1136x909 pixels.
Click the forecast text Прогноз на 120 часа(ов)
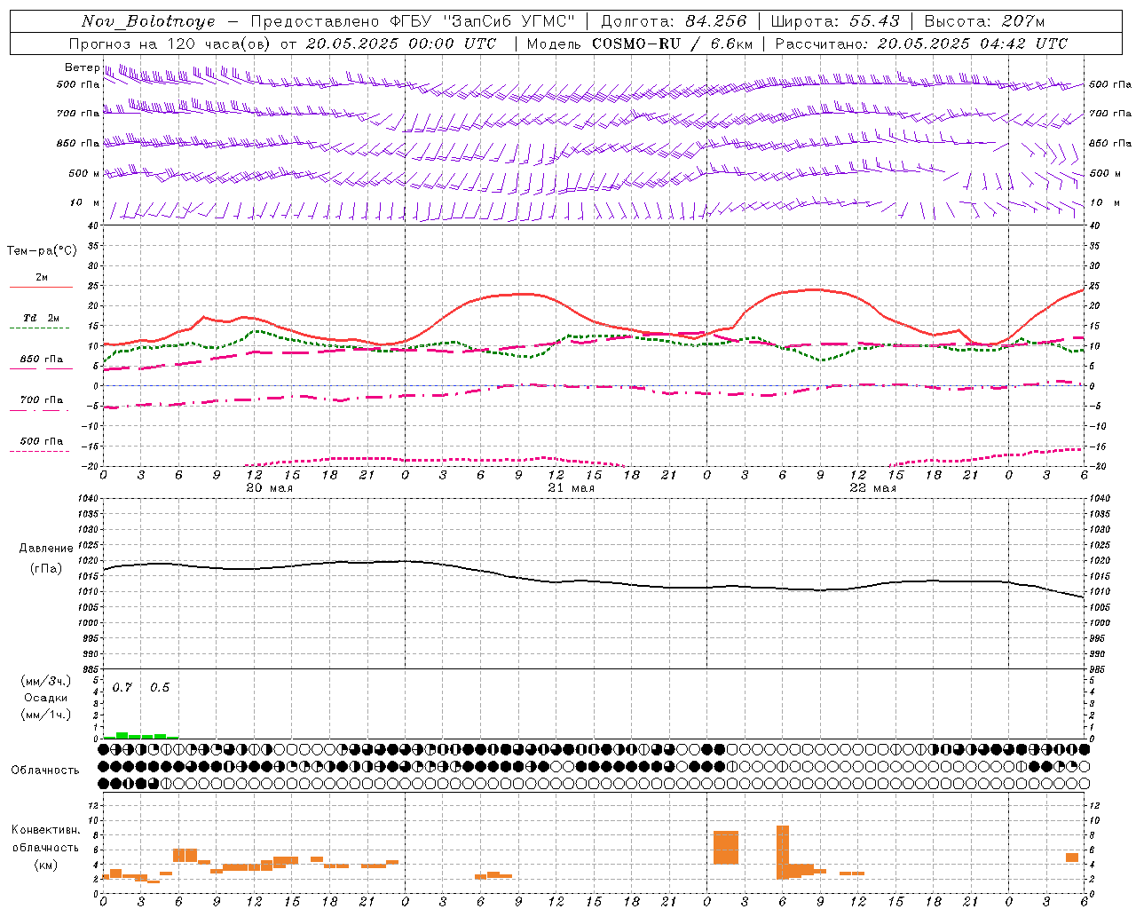coord(170,43)
